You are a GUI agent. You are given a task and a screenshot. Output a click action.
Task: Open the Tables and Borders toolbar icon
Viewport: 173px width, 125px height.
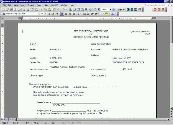click(x=75, y=10)
